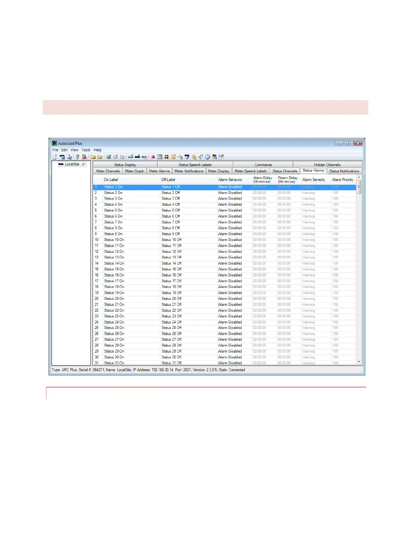Screen dimensions: 414x536
Task: Switch to the Meter Display tab
Action: (x=218, y=171)
